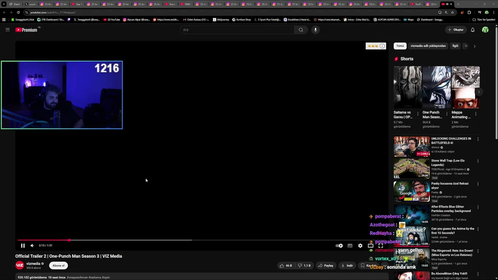Select the İlgili filter chip
The width and height of the screenshot is (498, 280).
click(x=455, y=46)
